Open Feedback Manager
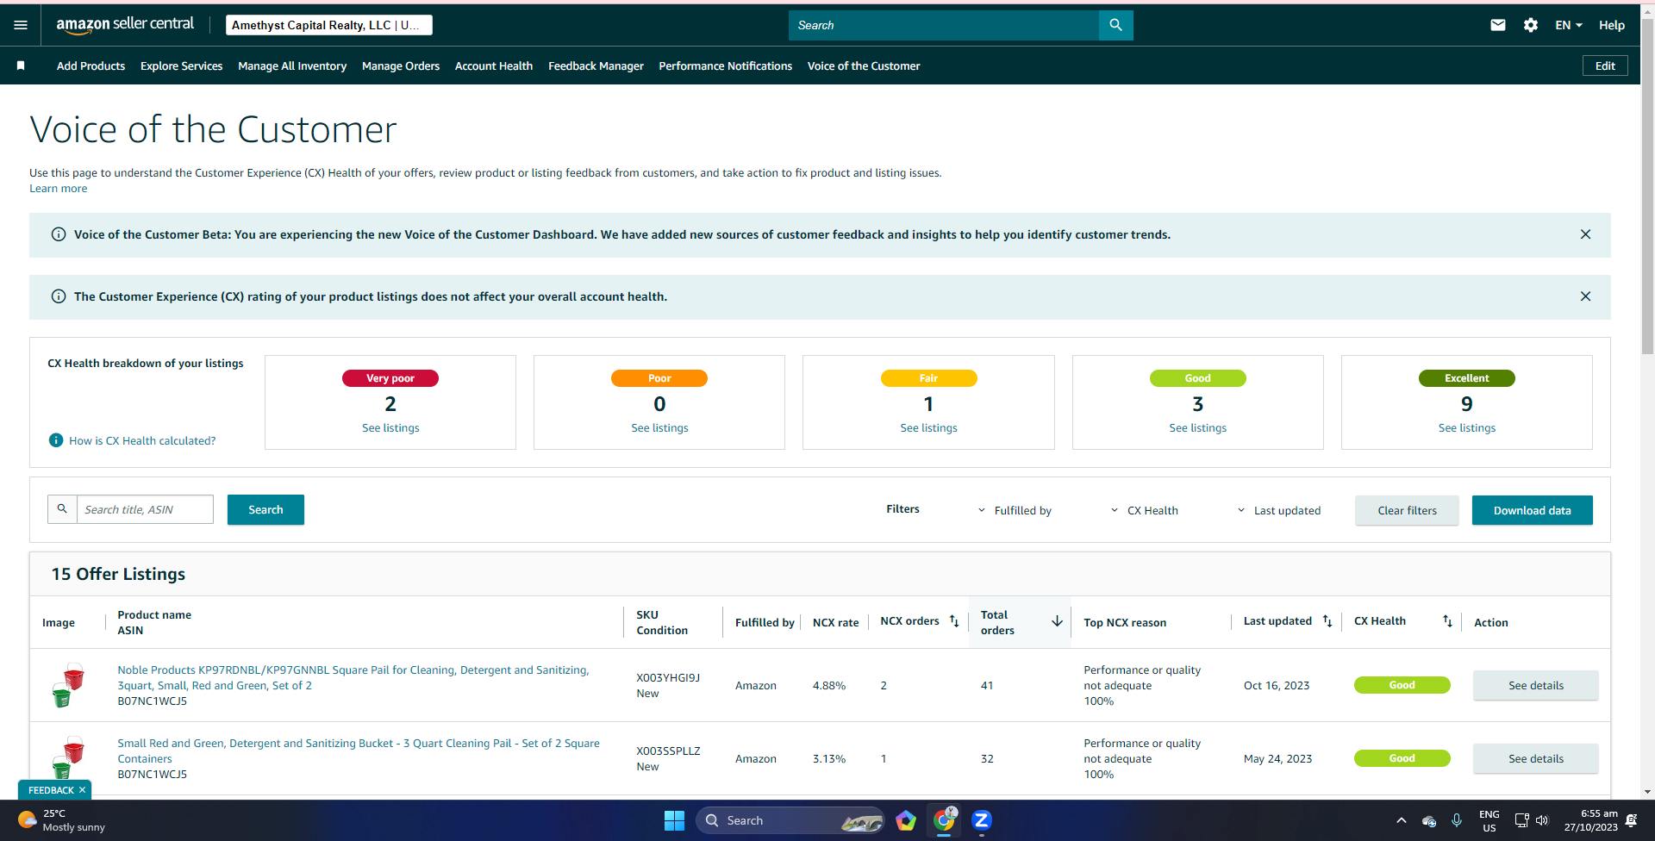 click(x=596, y=65)
